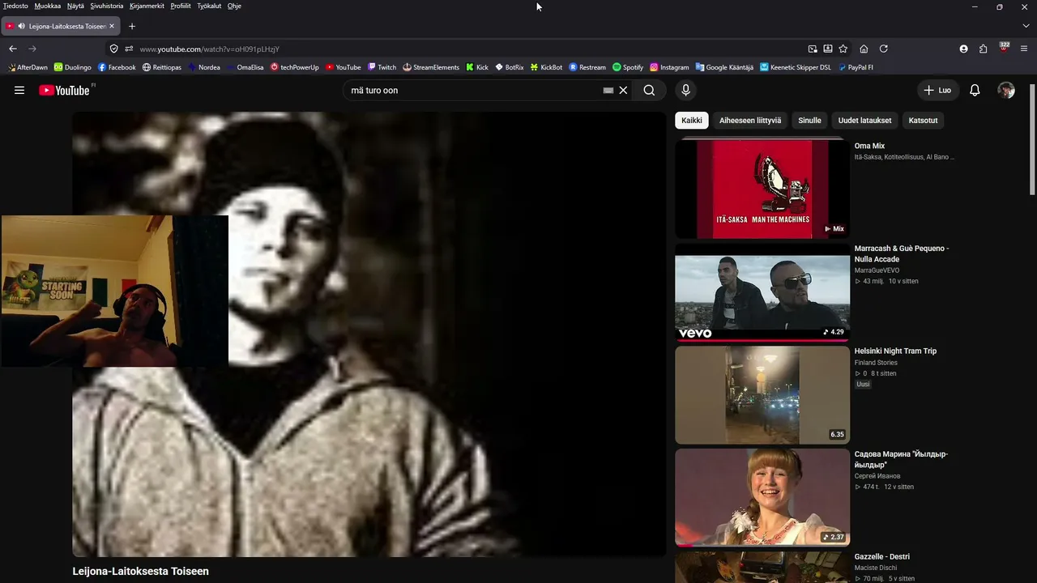Open AfterDawn bookmark
The height and width of the screenshot is (583, 1037).
tap(28, 67)
